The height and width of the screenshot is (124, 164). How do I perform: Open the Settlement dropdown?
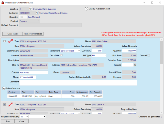tap(79, 51)
